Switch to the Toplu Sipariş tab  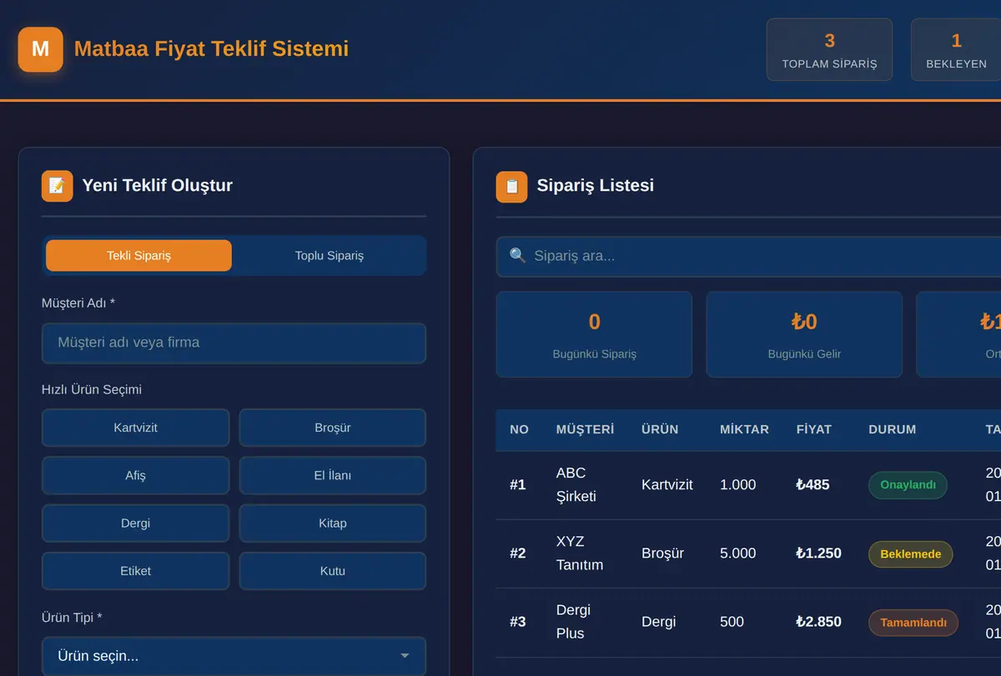point(329,256)
